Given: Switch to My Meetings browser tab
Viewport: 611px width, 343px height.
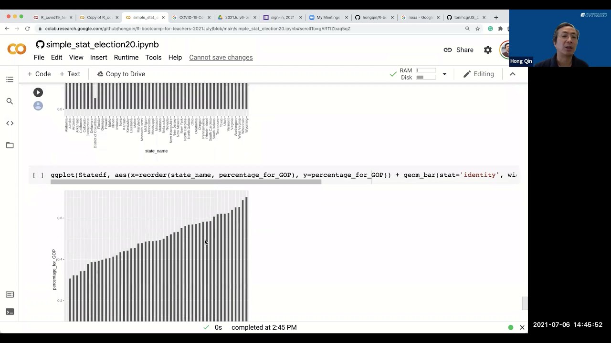Looking at the screenshot, I should point(328,17).
